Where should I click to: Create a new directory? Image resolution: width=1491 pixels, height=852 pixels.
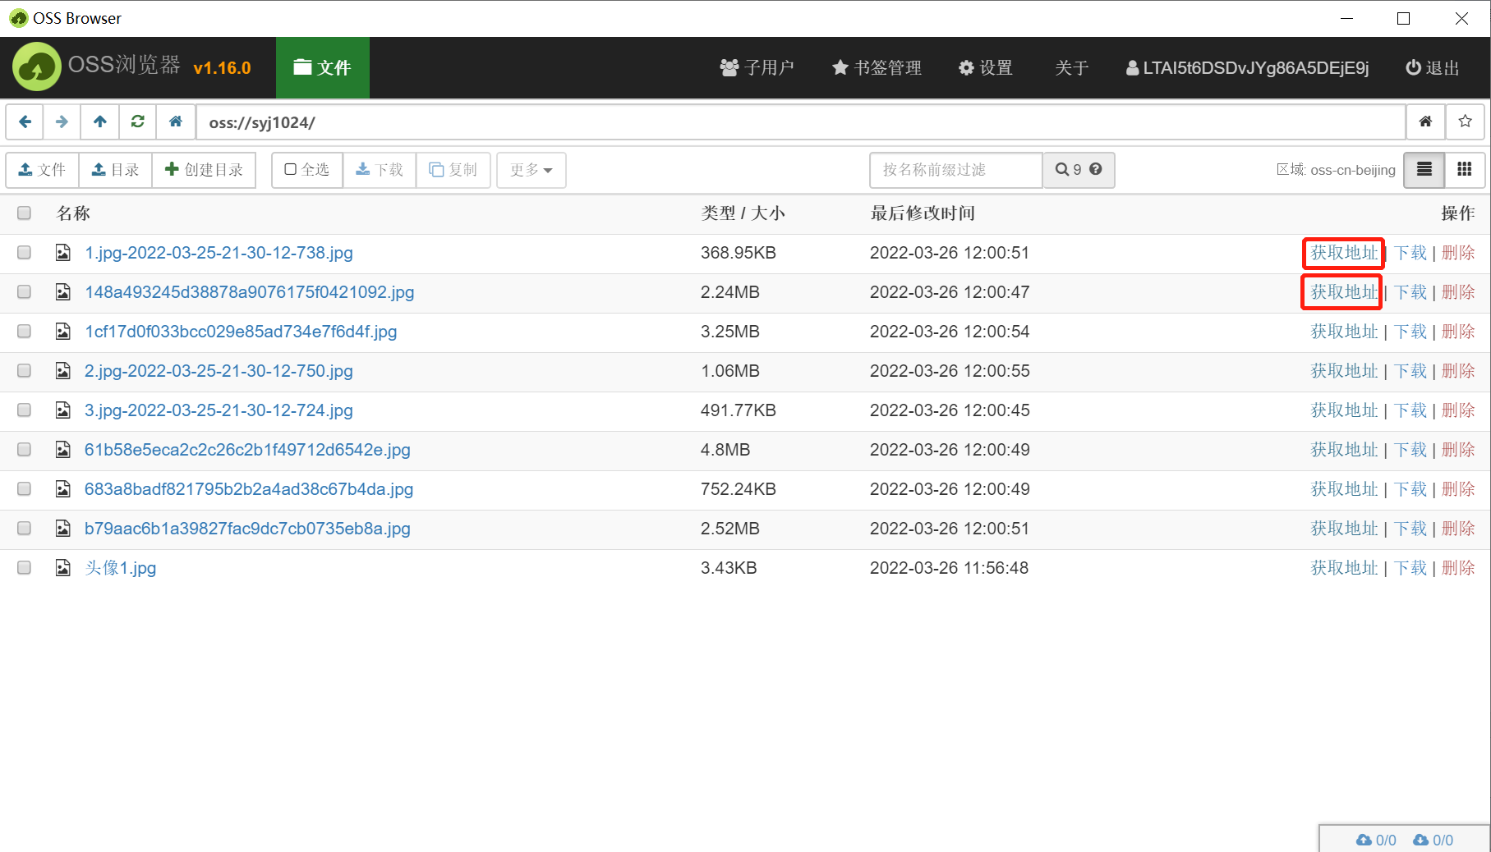click(x=204, y=170)
